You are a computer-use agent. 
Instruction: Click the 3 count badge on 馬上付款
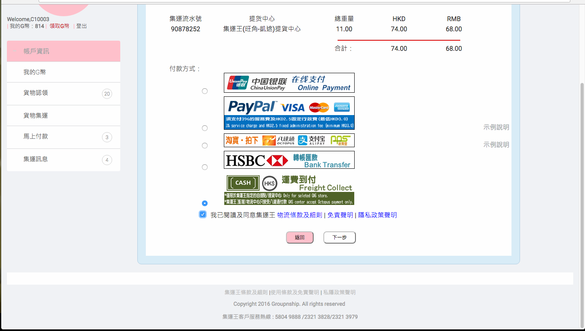[x=107, y=137]
